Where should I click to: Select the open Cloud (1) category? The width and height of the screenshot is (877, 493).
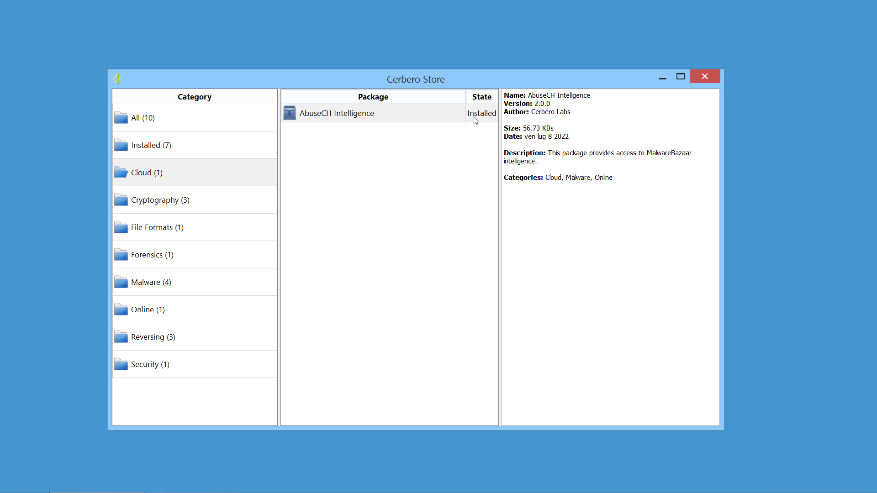(147, 173)
